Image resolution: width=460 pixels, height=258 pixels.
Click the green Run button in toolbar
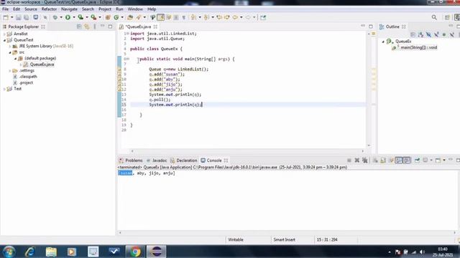(x=68, y=17)
